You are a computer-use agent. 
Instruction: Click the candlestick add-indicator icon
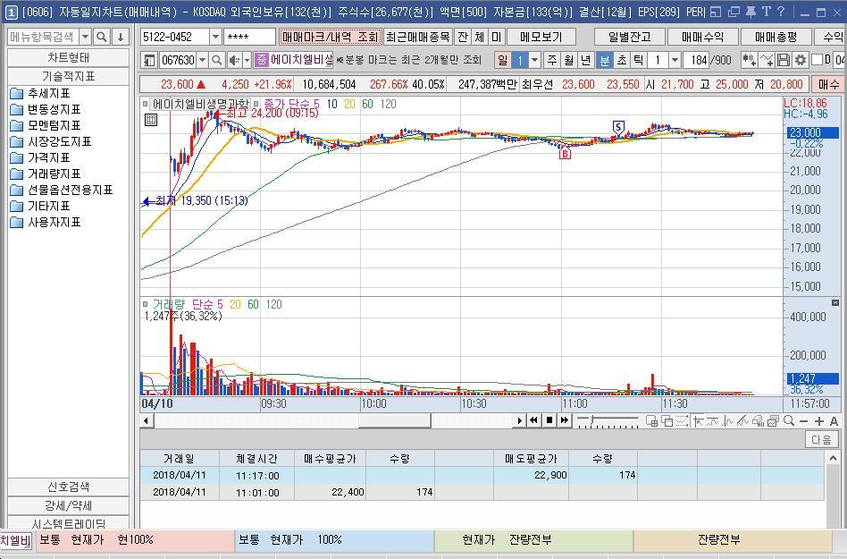pos(749,60)
